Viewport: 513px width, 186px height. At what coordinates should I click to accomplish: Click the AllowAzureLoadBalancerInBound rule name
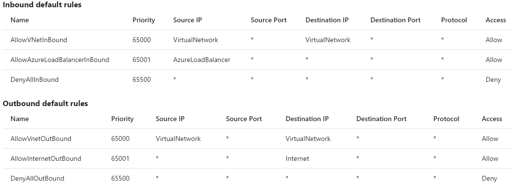coord(60,60)
